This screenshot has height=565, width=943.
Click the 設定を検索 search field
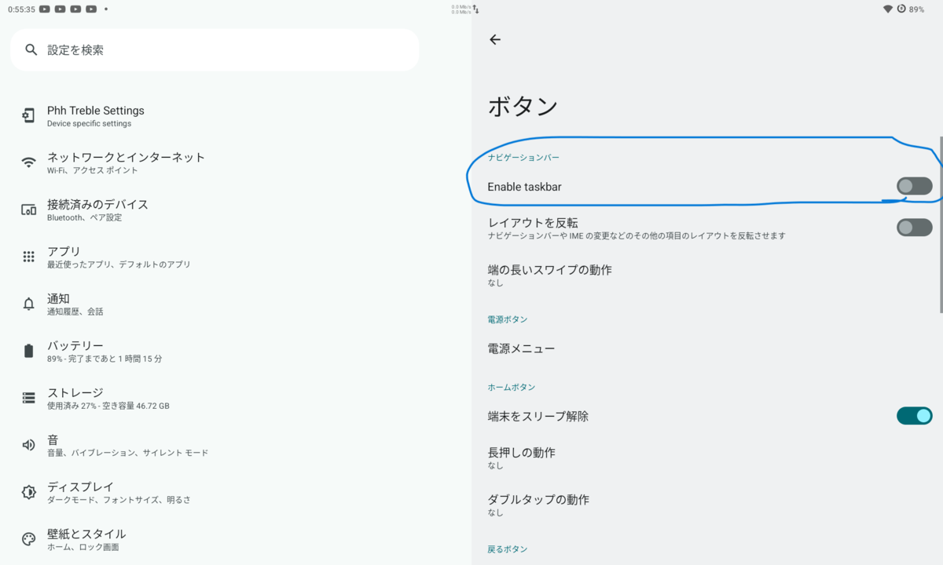pyautogui.click(x=215, y=49)
